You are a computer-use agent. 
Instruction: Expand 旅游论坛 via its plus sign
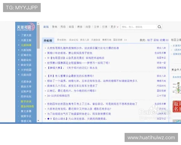(19, 60)
